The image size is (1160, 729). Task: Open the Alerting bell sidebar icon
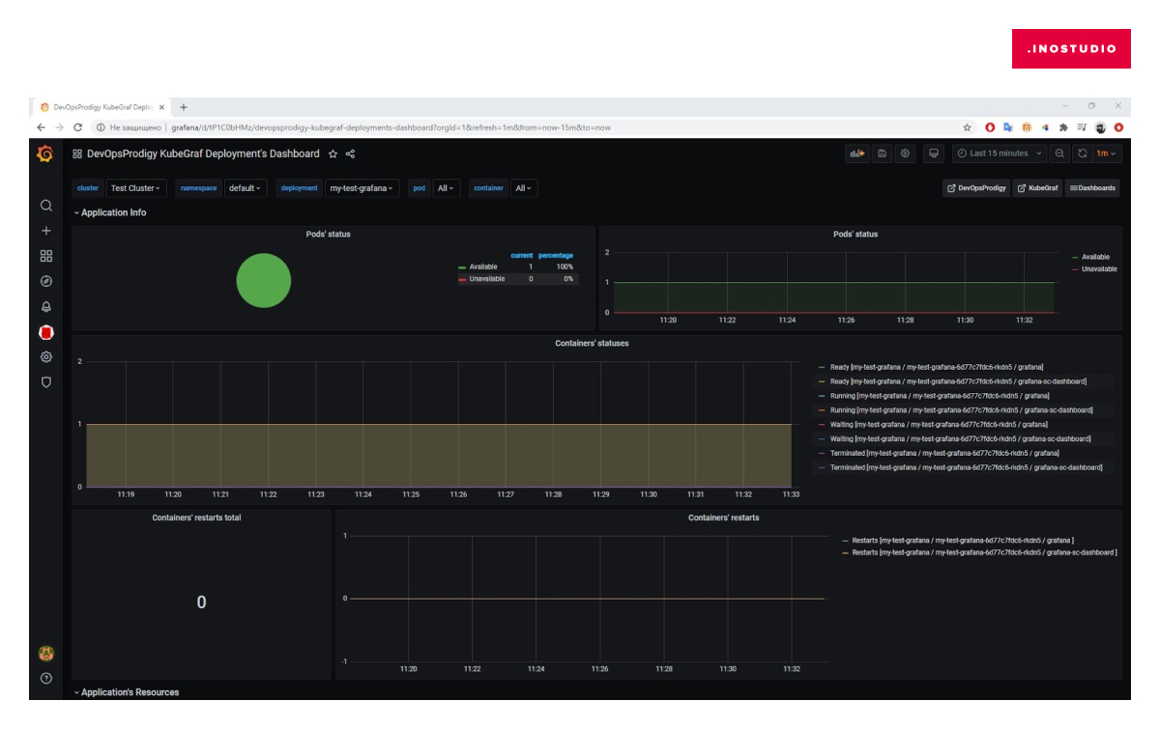pyautogui.click(x=45, y=307)
